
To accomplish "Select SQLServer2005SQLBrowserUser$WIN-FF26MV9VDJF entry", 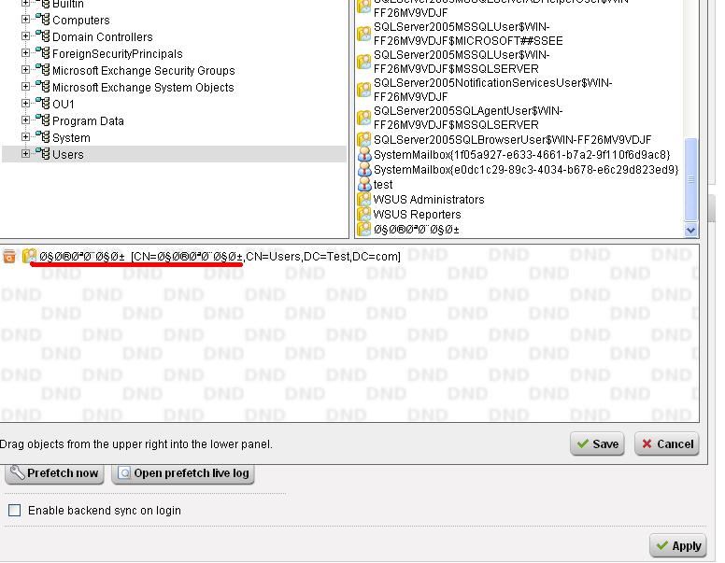I will [512, 140].
